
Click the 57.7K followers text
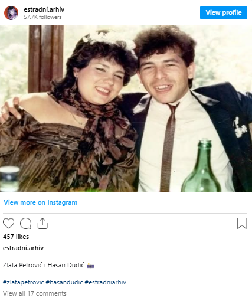tap(42, 17)
